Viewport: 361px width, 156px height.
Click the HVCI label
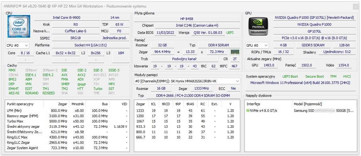347,77
